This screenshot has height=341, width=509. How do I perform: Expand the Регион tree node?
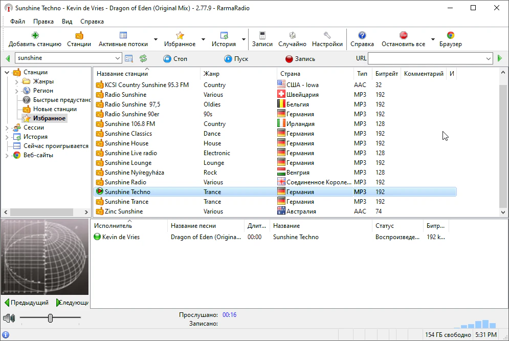16,91
